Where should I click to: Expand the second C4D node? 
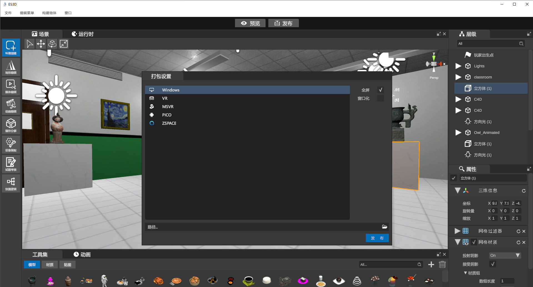tap(458, 110)
